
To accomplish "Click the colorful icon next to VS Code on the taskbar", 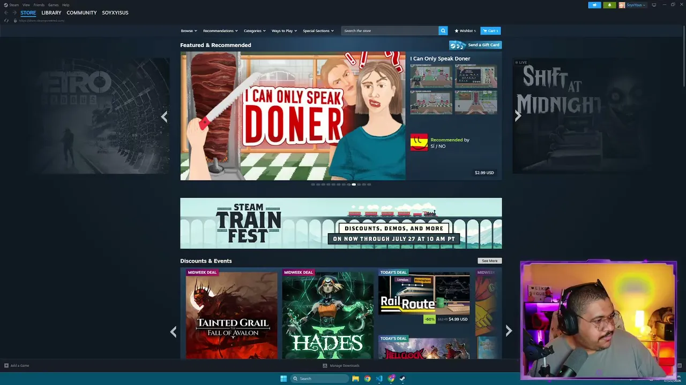I will [x=391, y=379].
